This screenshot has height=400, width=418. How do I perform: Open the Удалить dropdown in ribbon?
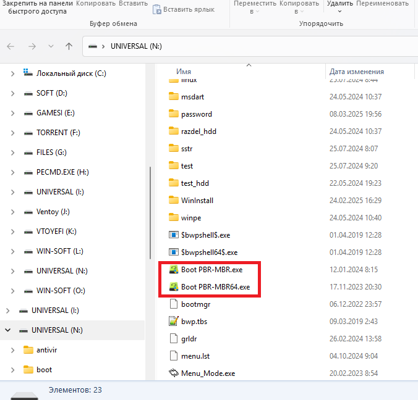coord(339,12)
